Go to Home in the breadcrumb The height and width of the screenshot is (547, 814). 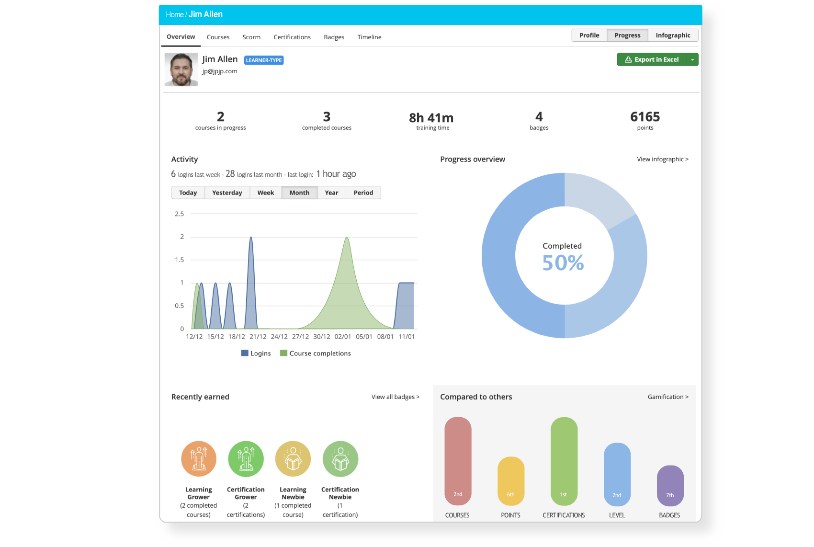click(174, 15)
